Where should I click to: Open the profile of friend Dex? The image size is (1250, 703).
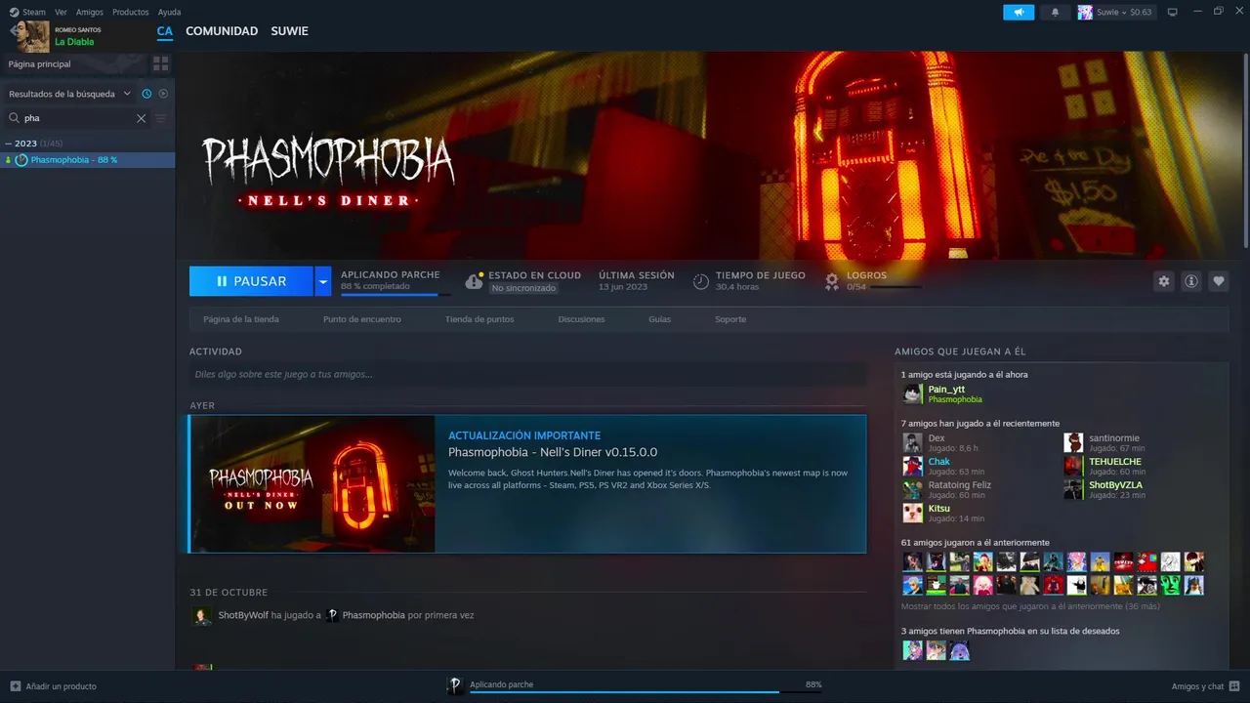pos(937,438)
